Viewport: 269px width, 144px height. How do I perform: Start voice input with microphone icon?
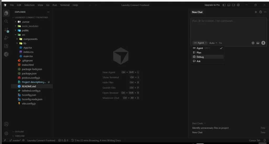tap(263, 43)
